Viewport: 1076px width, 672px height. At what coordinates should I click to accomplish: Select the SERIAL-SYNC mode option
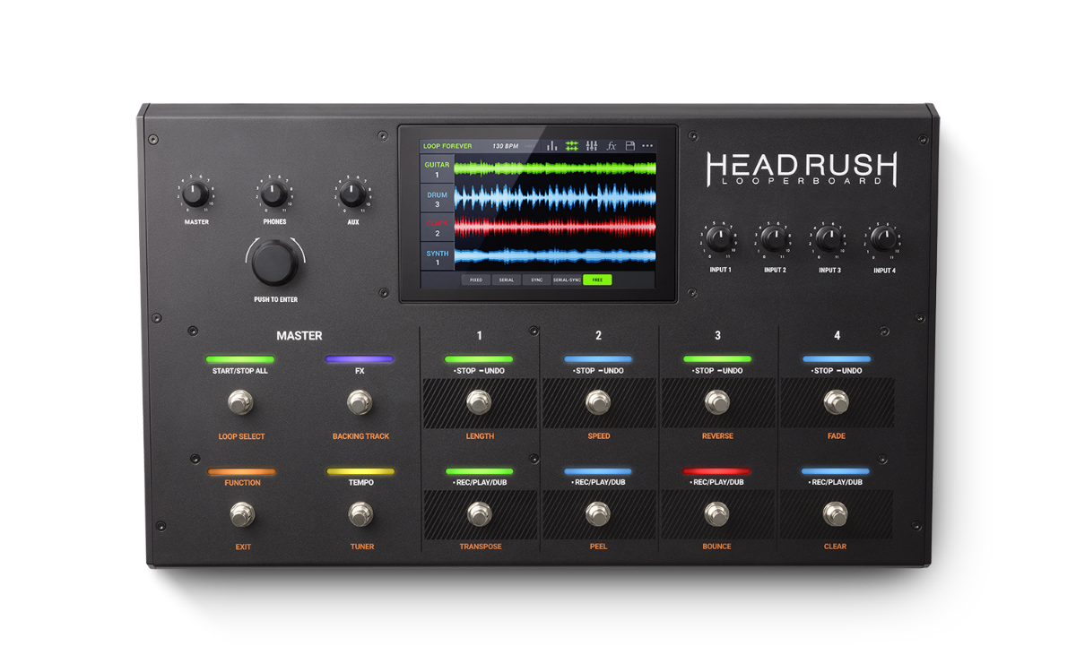point(567,280)
